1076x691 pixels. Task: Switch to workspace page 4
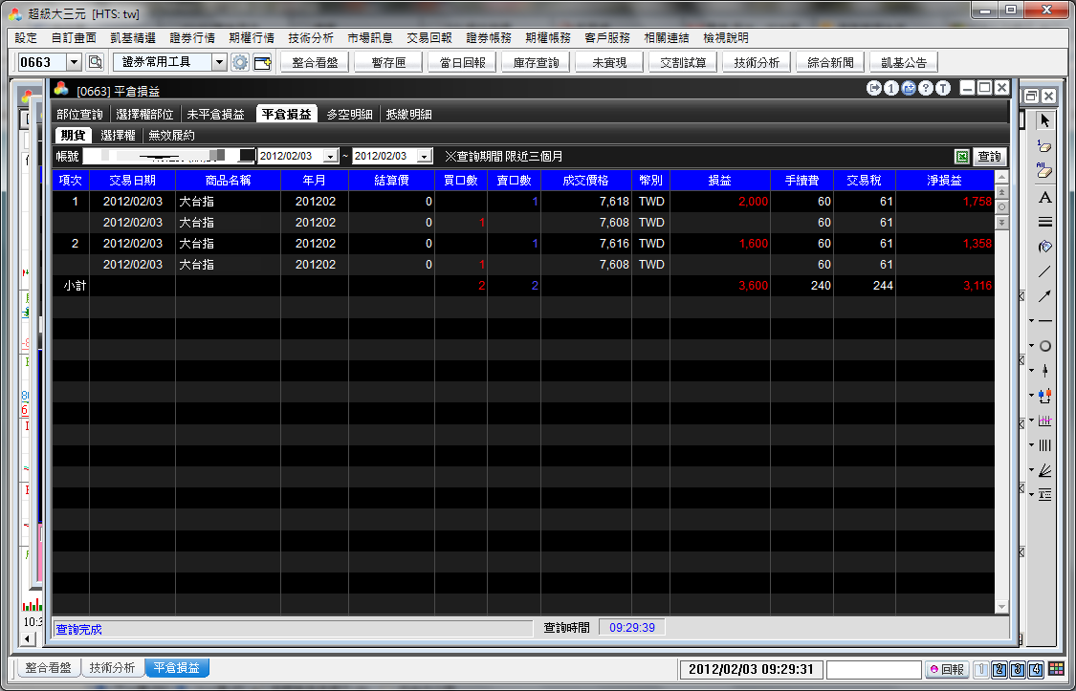coord(1036,670)
